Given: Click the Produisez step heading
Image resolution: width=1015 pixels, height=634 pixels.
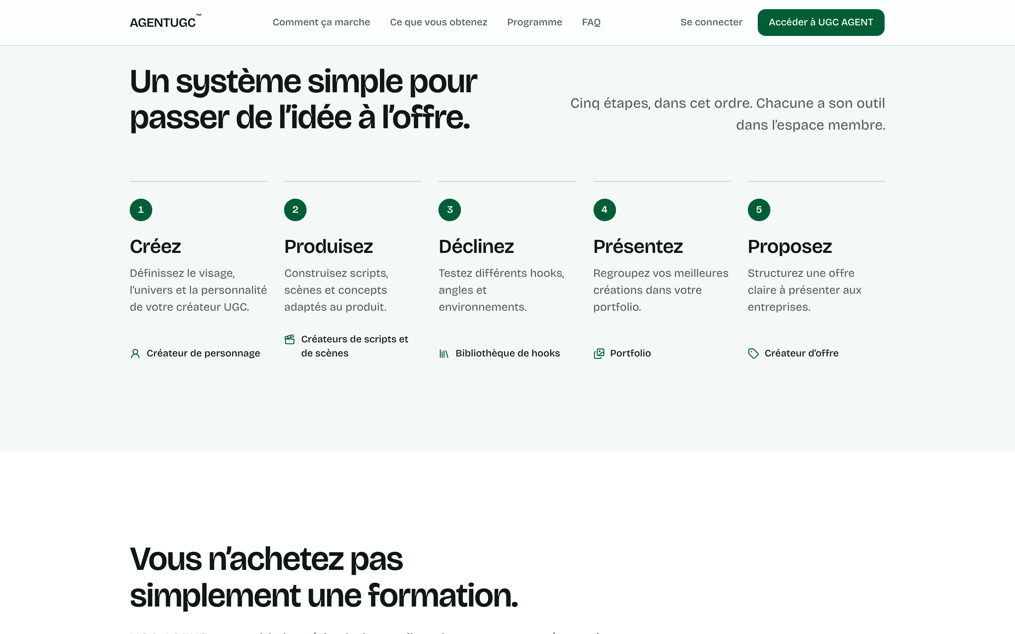Looking at the screenshot, I should click(328, 247).
